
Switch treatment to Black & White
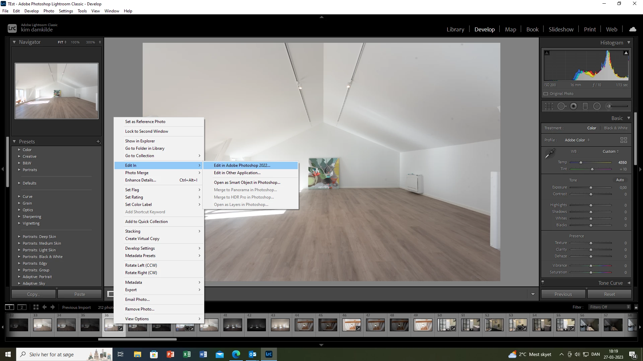[x=616, y=128]
